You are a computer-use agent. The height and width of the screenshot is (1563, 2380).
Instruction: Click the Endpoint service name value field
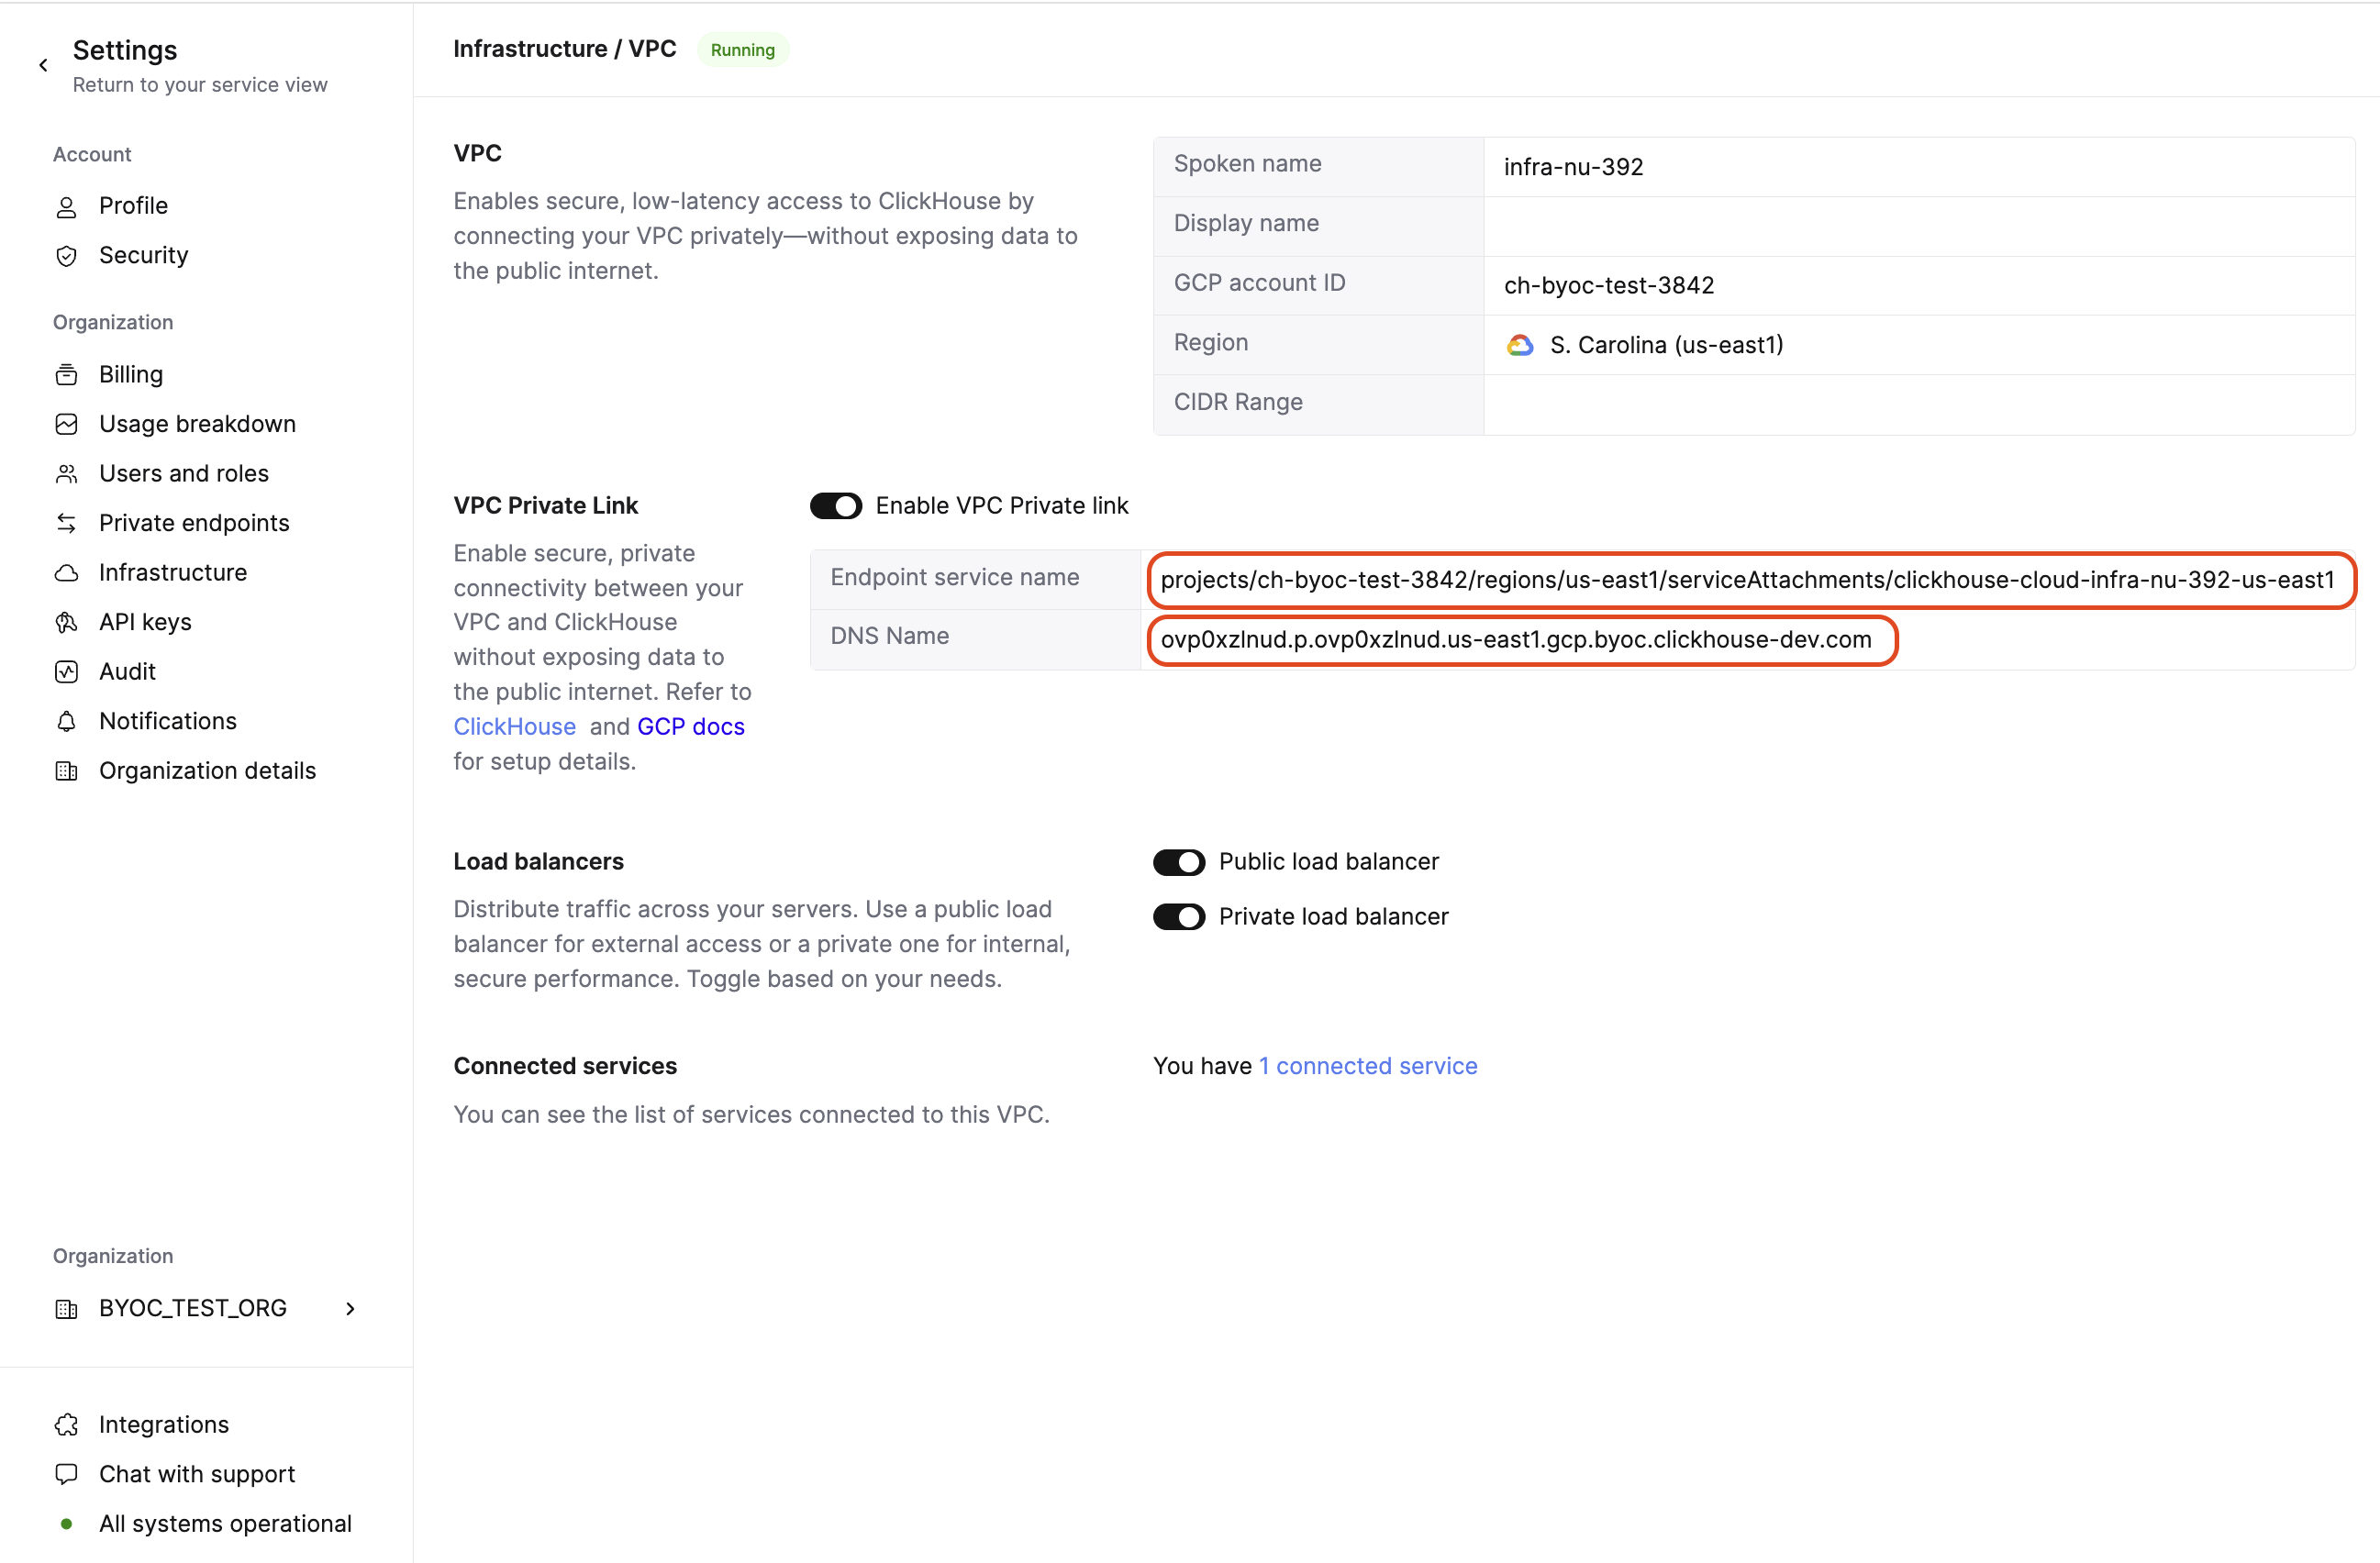coord(1746,580)
